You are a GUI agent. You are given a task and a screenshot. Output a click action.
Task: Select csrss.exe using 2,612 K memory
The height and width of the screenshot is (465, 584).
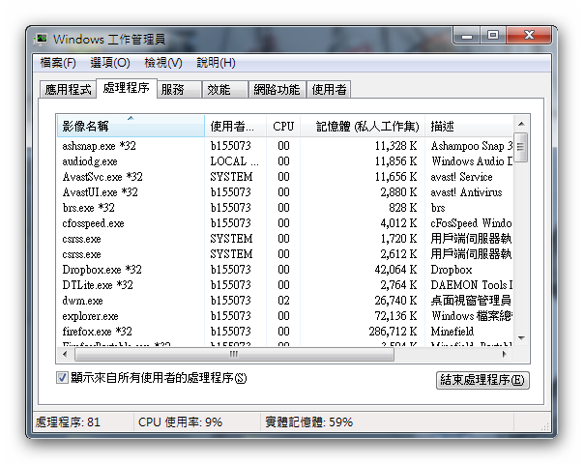[x=285, y=254]
